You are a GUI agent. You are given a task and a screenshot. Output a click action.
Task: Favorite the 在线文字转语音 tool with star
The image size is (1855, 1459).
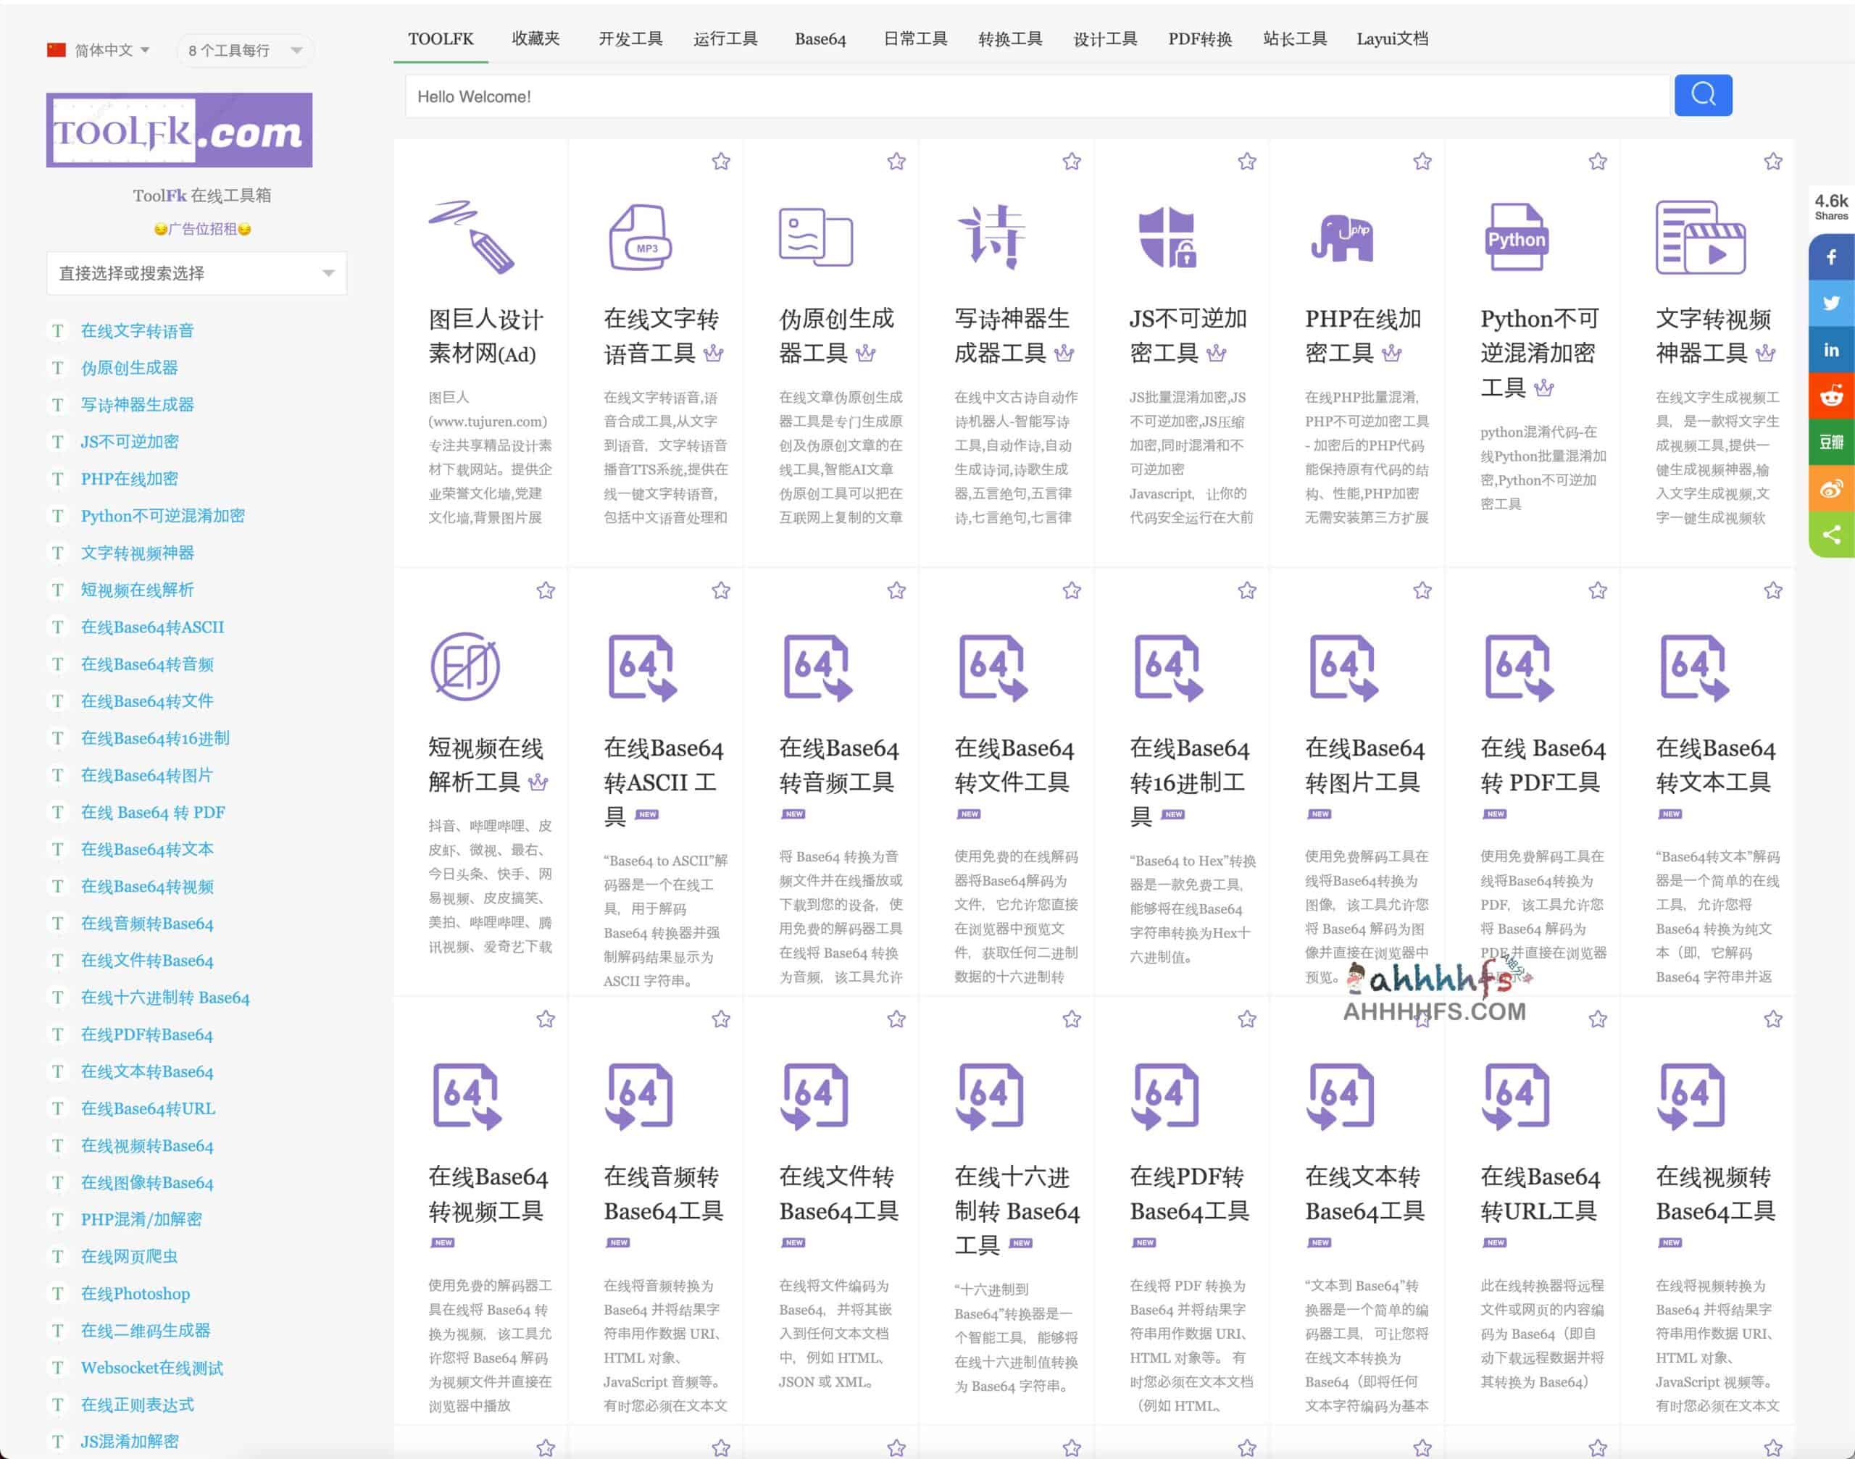[x=721, y=162]
